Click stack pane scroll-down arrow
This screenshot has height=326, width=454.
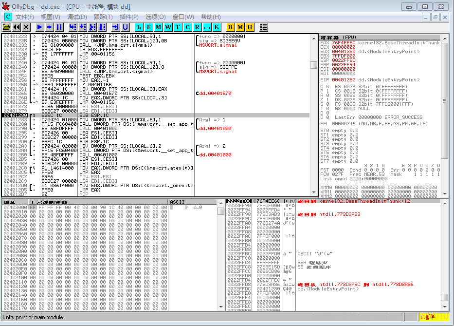click(445, 307)
